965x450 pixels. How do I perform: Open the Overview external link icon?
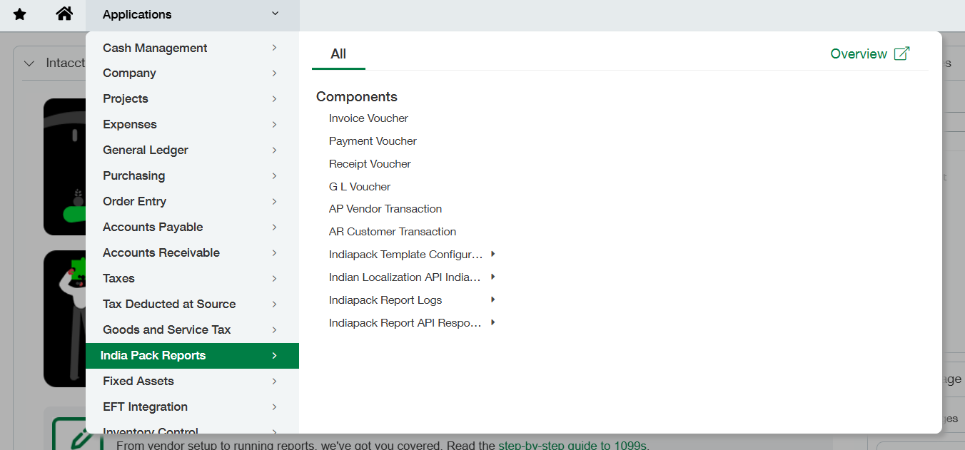point(902,53)
